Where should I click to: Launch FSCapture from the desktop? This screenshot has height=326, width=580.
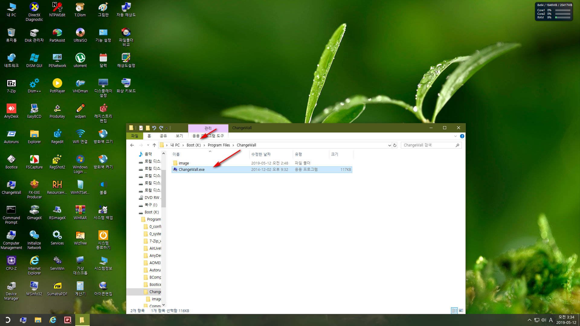click(x=34, y=162)
